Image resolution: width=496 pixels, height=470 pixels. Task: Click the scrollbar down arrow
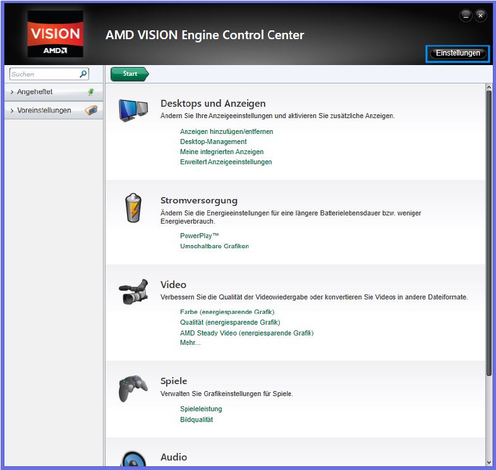(489, 462)
